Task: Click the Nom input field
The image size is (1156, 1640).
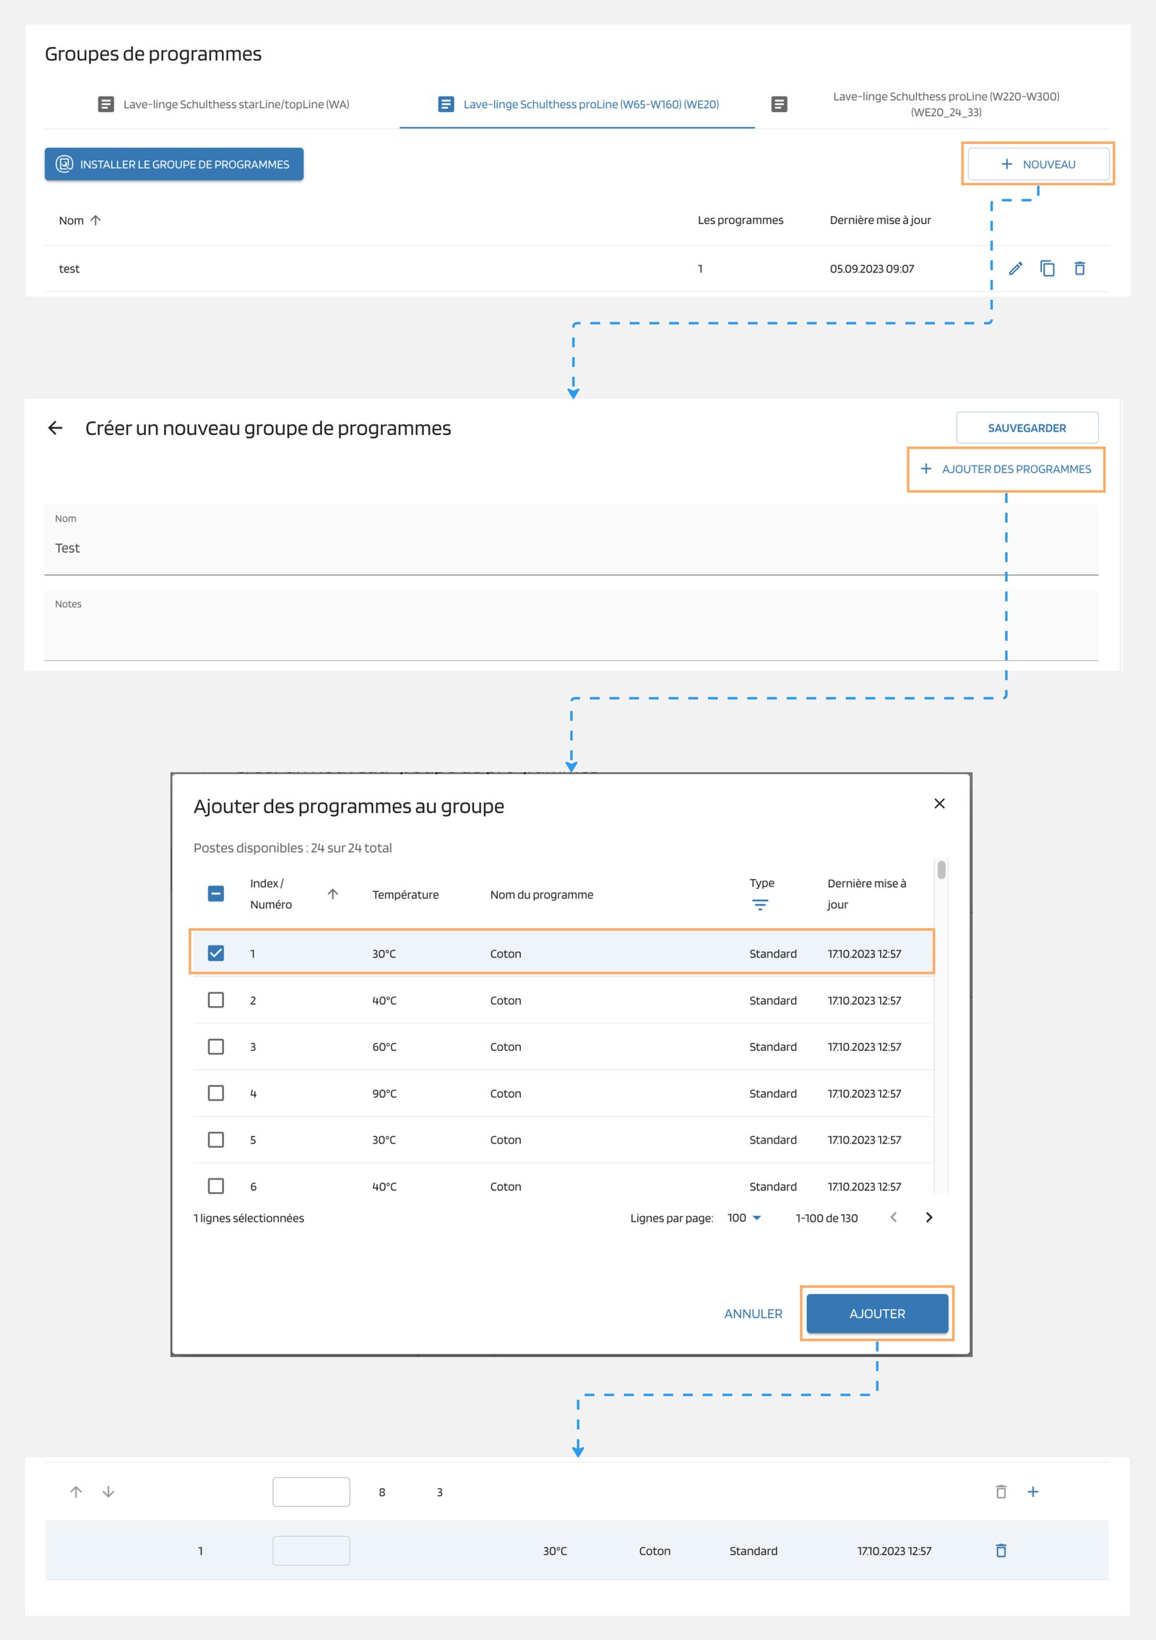Action: tap(571, 548)
